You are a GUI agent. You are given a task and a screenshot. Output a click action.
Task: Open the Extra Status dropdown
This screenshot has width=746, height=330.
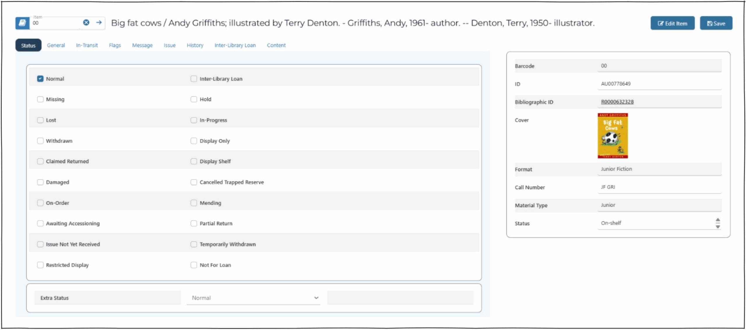click(x=253, y=298)
